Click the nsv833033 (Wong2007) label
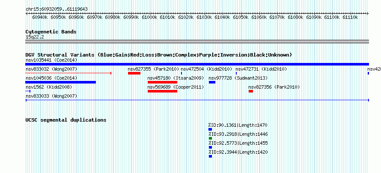The height and width of the screenshot is (173, 381). click(x=51, y=96)
